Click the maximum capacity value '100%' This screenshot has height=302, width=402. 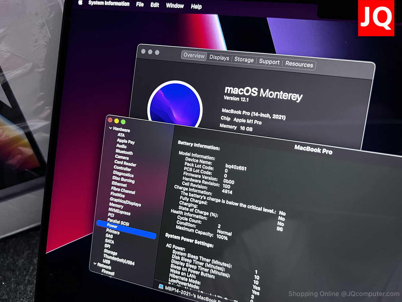click(222, 237)
